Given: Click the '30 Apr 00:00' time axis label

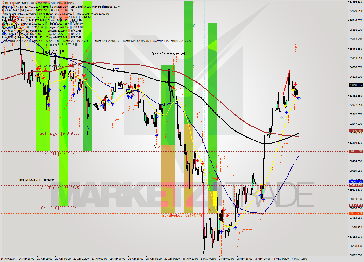Looking at the screenshot, I should (x=172, y=259).
